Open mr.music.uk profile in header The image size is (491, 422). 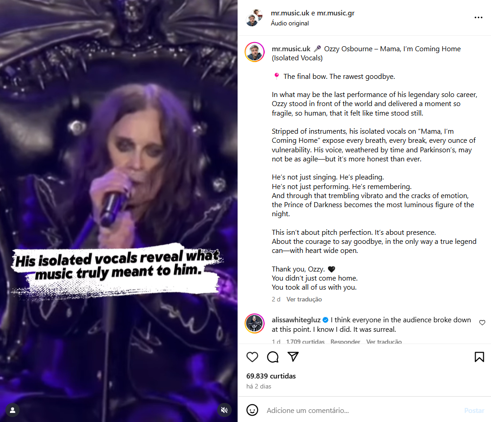[290, 13]
